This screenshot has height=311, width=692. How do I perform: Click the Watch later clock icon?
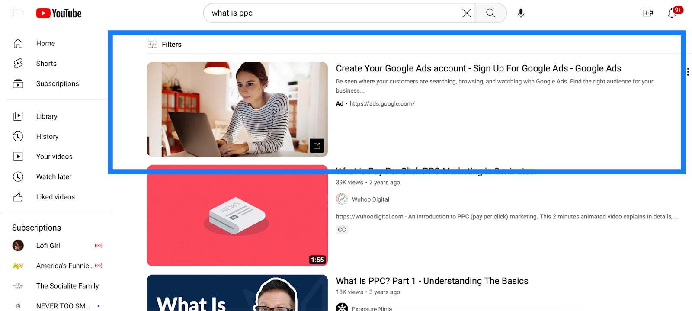pyautogui.click(x=18, y=176)
